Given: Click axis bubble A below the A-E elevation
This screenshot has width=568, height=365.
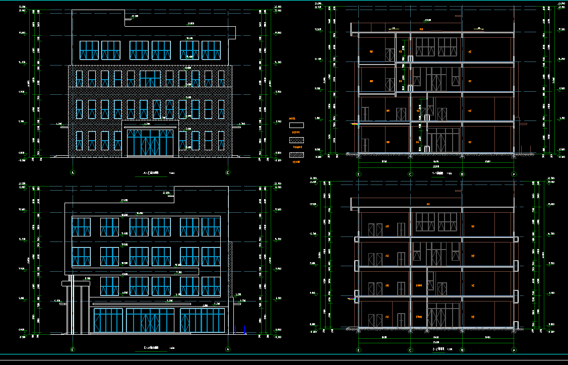Looking at the screenshot, I should (73, 172).
